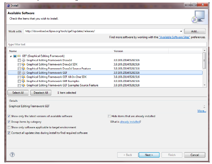
Task: Open the already installed link
Action: [x=130, y=122]
